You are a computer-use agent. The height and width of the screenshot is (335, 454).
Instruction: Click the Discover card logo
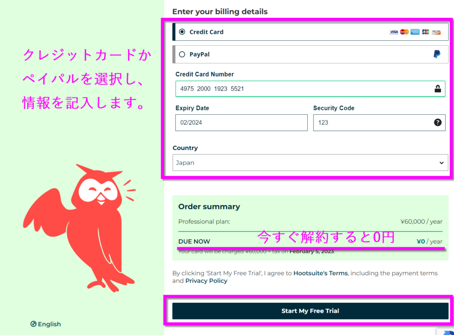click(x=436, y=32)
